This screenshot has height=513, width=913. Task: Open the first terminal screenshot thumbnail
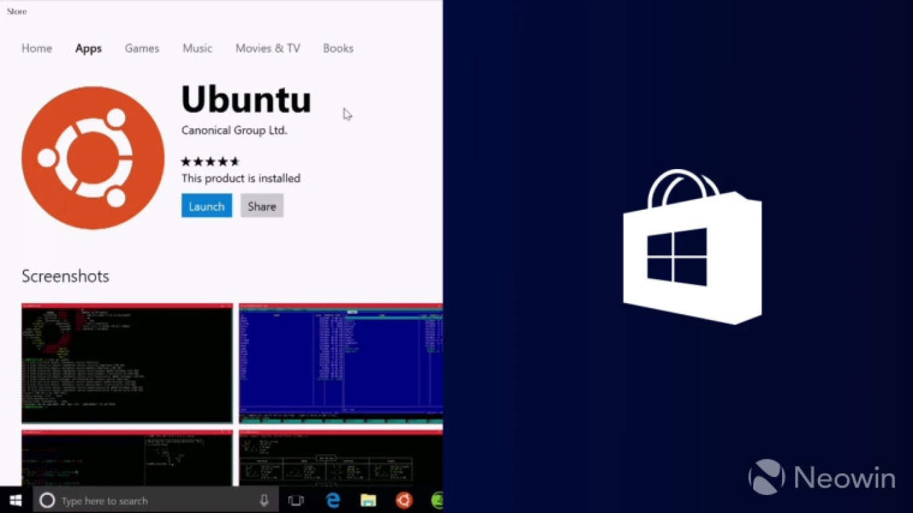127,363
